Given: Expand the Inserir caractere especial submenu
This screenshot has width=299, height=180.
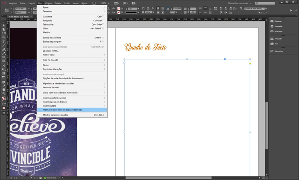Looking at the screenshot, I should 54,98.
